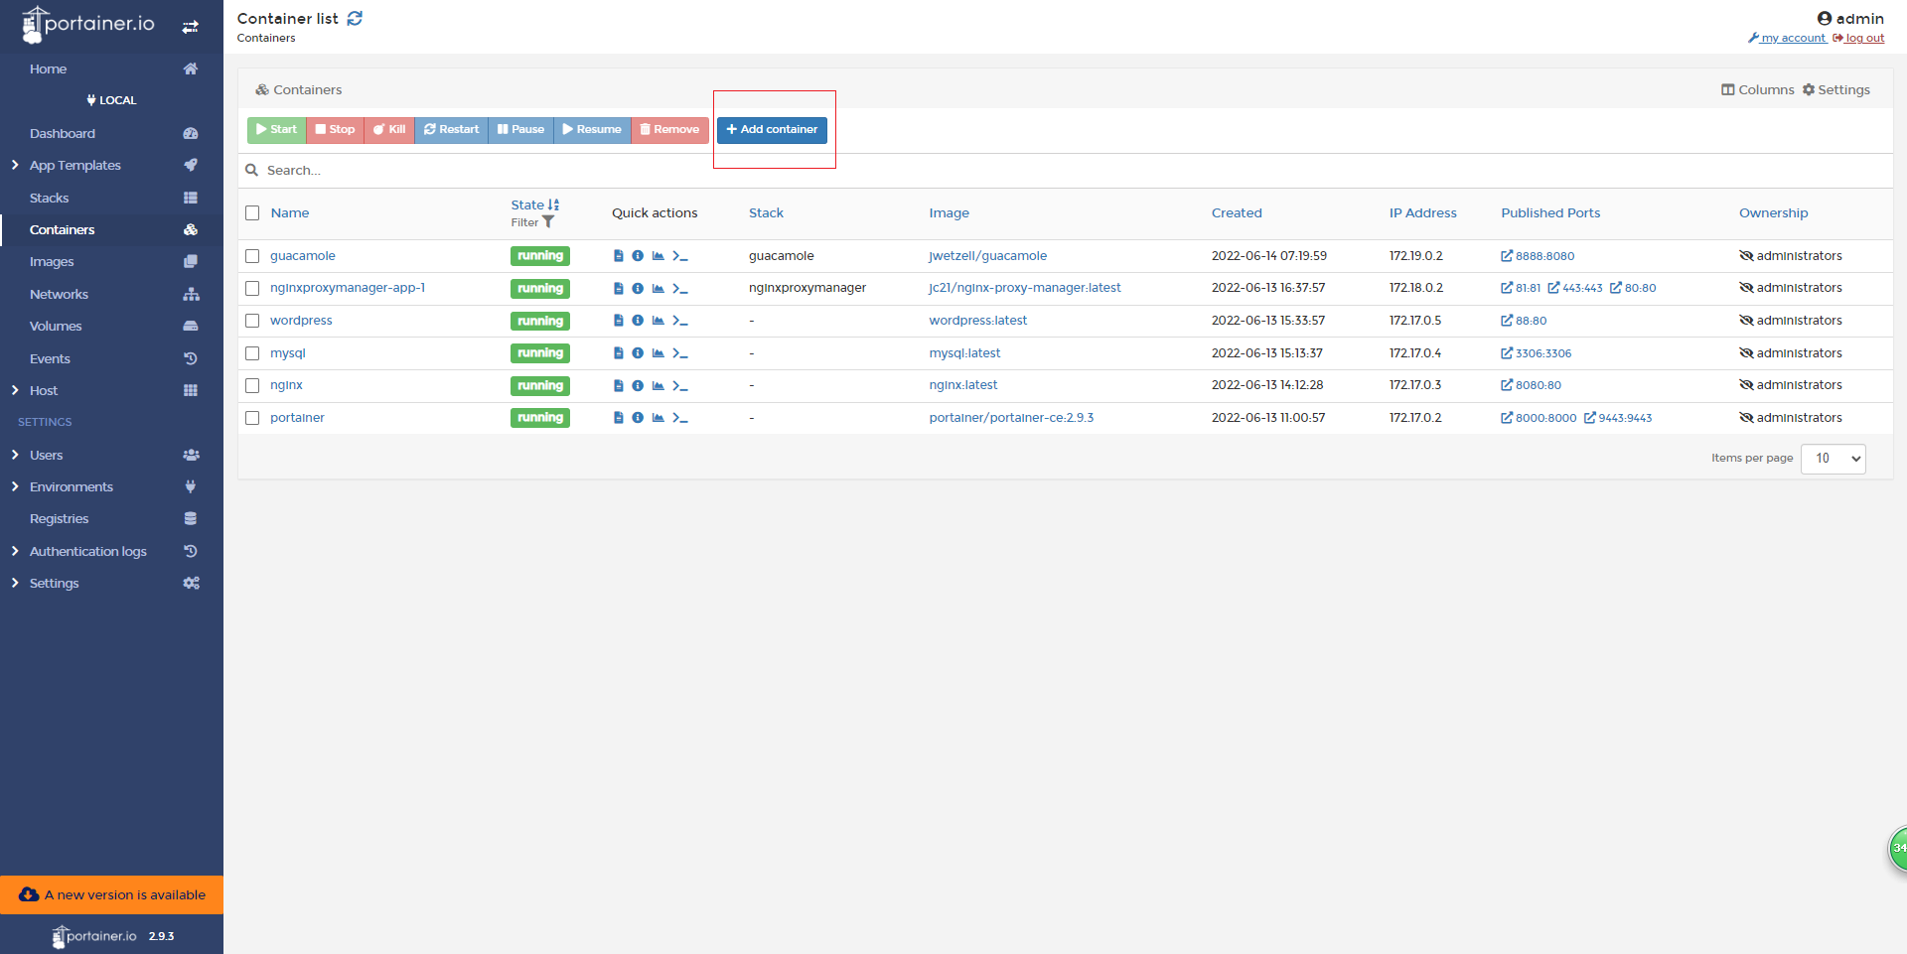The image size is (1907, 954).
Task: Open console icon for mysql container
Action: coord(680,353)
